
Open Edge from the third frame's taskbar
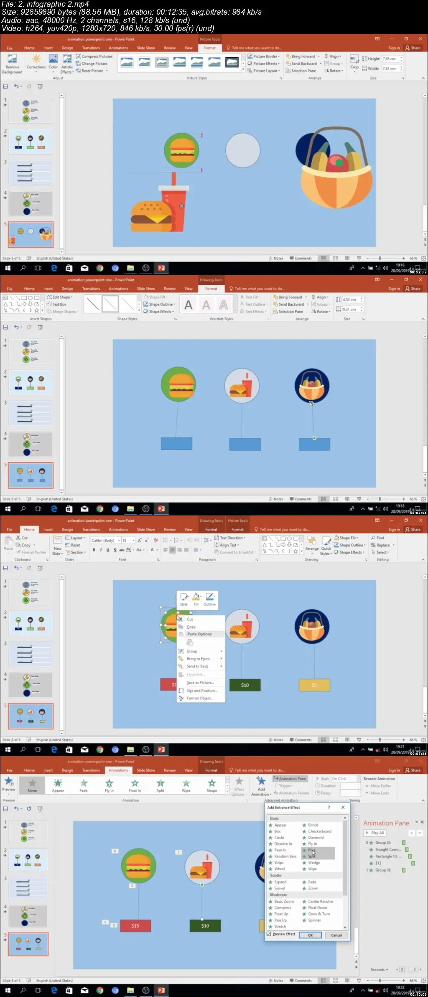54,750
